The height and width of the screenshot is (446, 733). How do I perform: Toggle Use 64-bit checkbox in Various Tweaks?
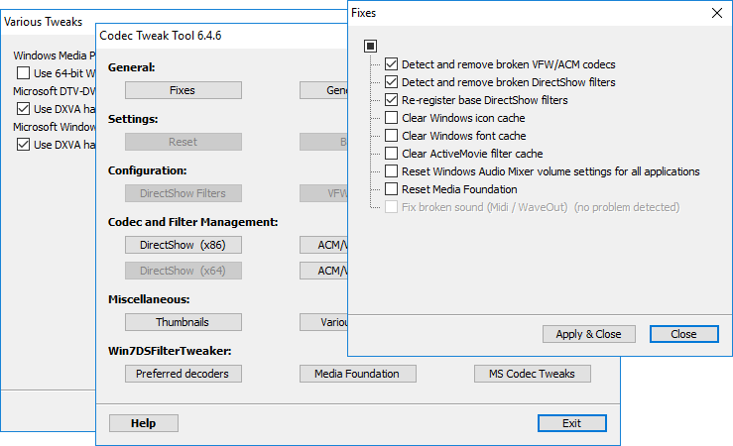pyautogui.click(x=24, y=73)
